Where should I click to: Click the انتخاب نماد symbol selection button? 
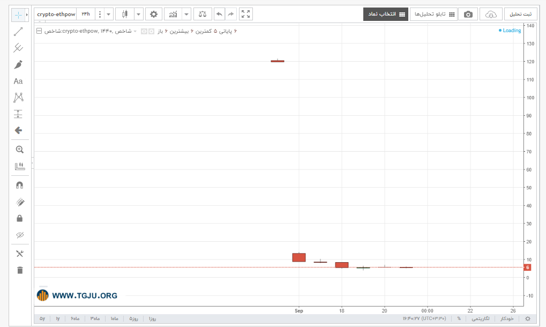(x=386, y=14)
